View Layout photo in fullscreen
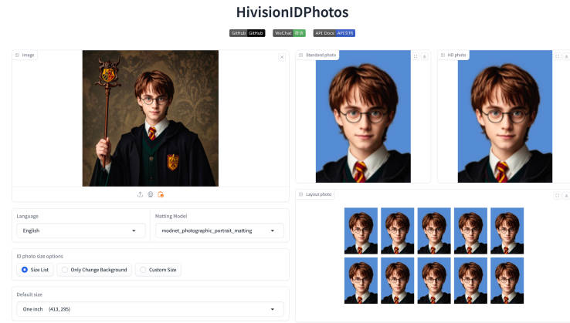 click(x=558, y=196)
